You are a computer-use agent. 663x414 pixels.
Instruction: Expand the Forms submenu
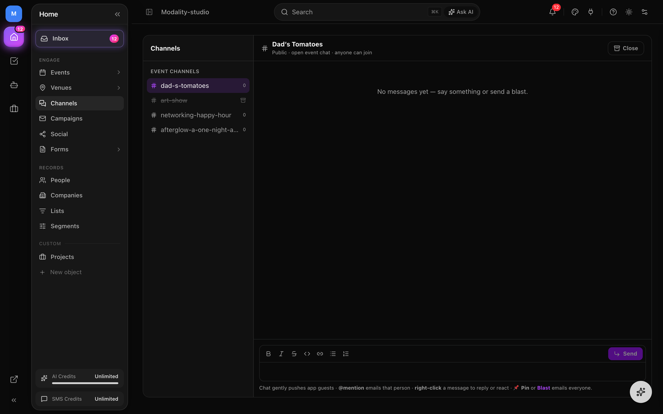119,149
